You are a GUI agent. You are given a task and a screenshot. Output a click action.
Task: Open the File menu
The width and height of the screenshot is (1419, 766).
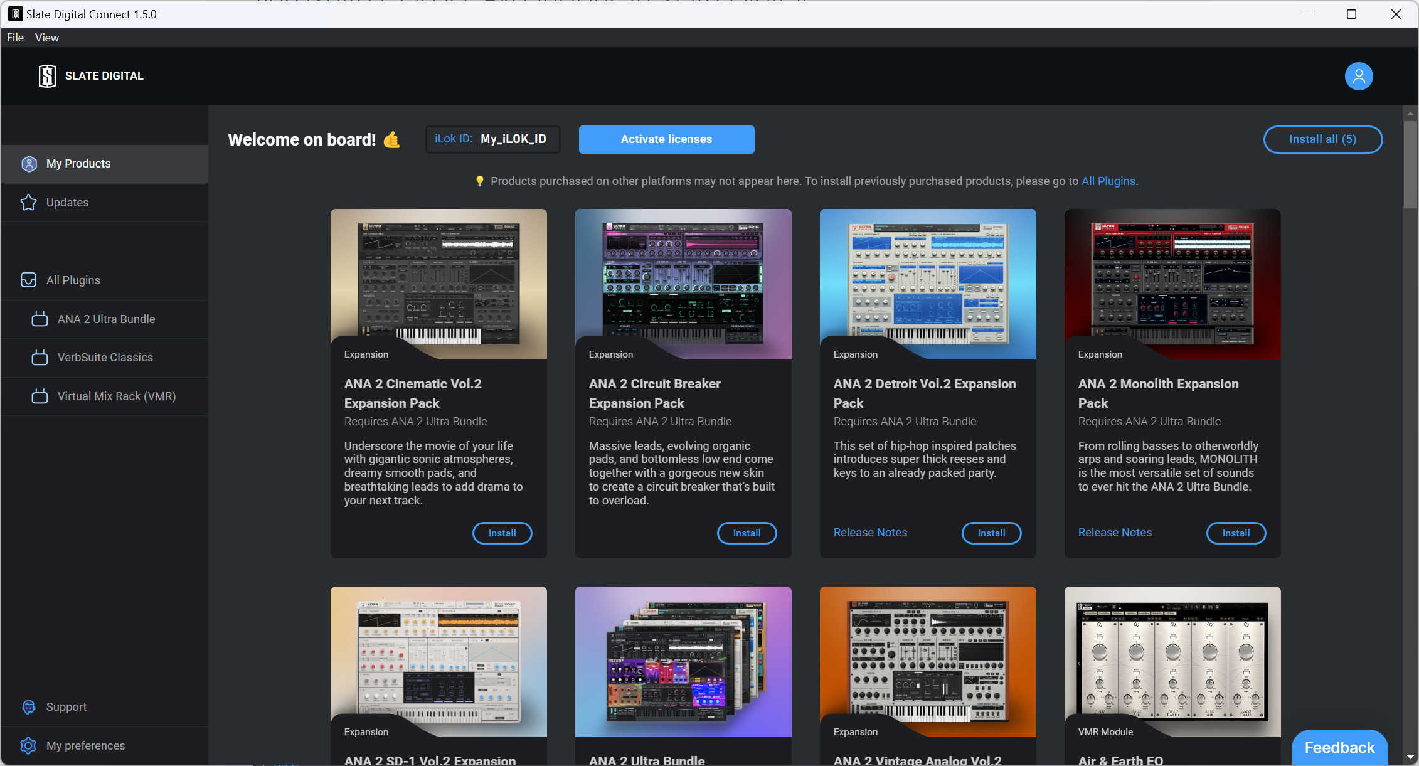coord(16,38)
